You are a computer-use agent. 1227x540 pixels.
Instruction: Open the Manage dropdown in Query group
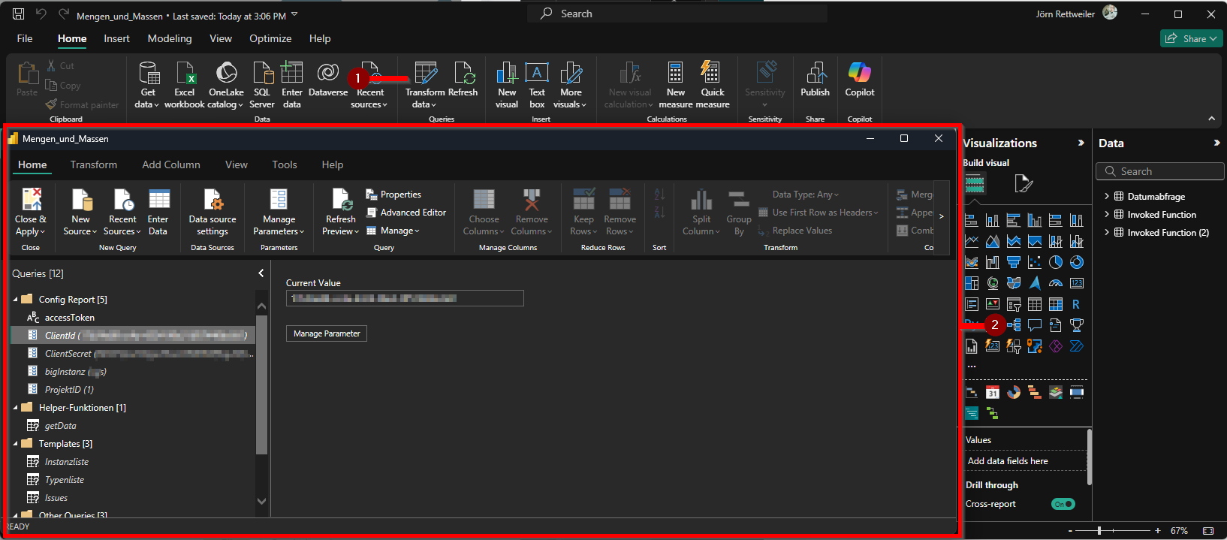pyautogui.click(x=393, y=231)
